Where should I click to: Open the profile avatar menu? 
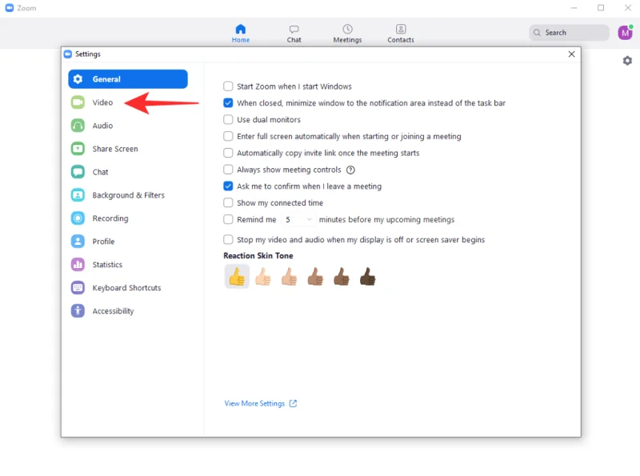pos(625,33)
